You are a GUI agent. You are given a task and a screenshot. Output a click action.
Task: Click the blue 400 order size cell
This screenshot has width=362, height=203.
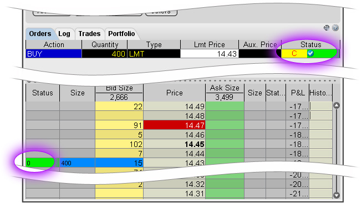78,163
